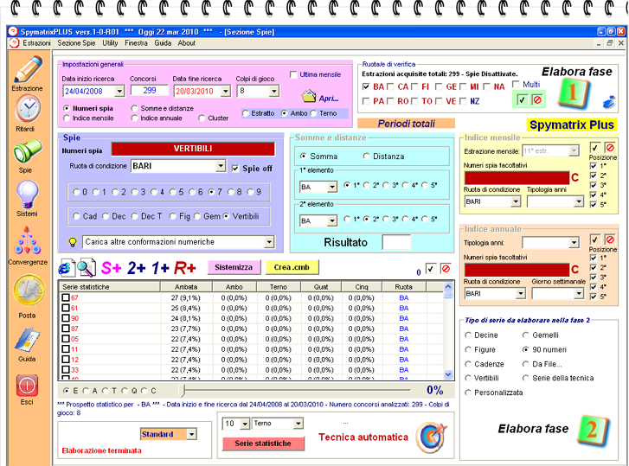Toggle the Ultima mensile checkbox

[293, 74]
